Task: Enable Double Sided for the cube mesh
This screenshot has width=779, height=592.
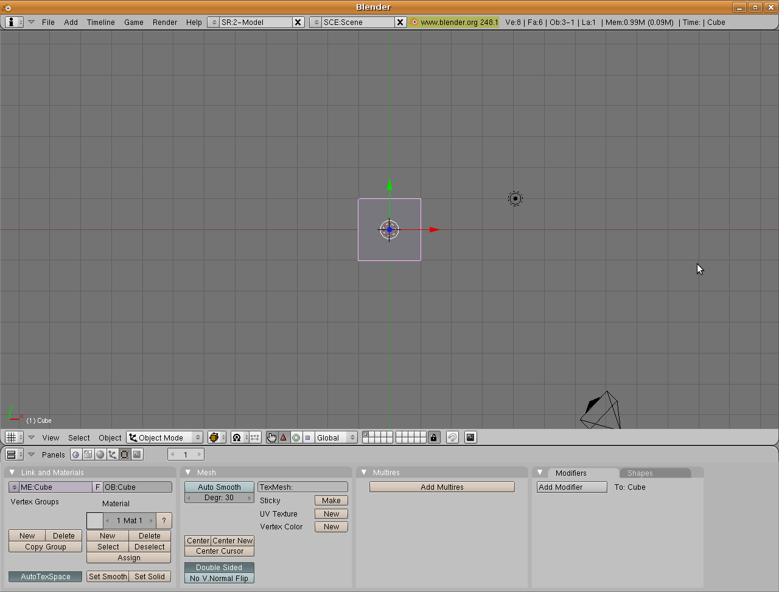Action: tap(219, 567)
